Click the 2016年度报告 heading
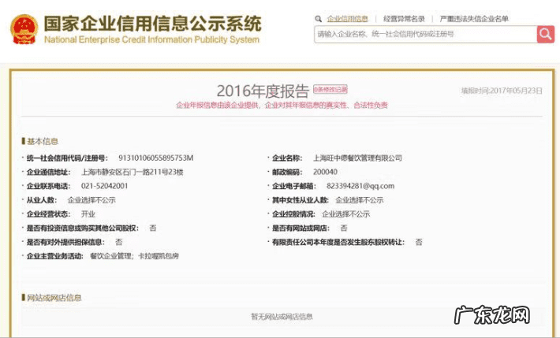The width and height of the screenshot is (560, 338). click(263, 91)
